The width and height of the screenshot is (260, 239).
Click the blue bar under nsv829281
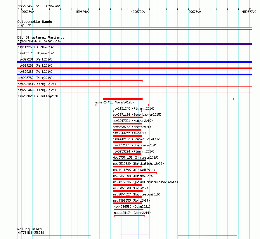[134, 62]
